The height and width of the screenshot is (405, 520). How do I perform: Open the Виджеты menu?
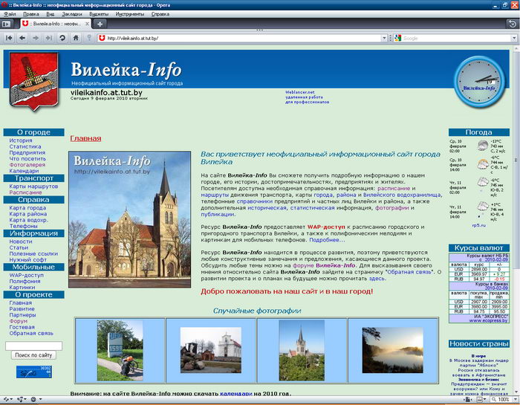(x=99, y=14)
